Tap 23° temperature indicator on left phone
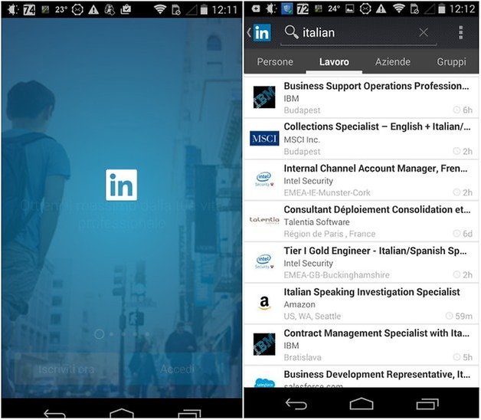Screen dimensions: 481x420 click(61, 9)
